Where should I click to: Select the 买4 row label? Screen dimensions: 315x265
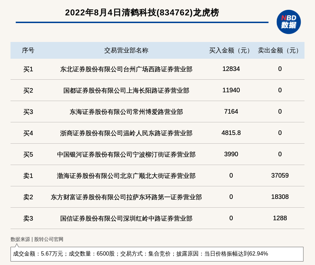click(x=28, y=133)
